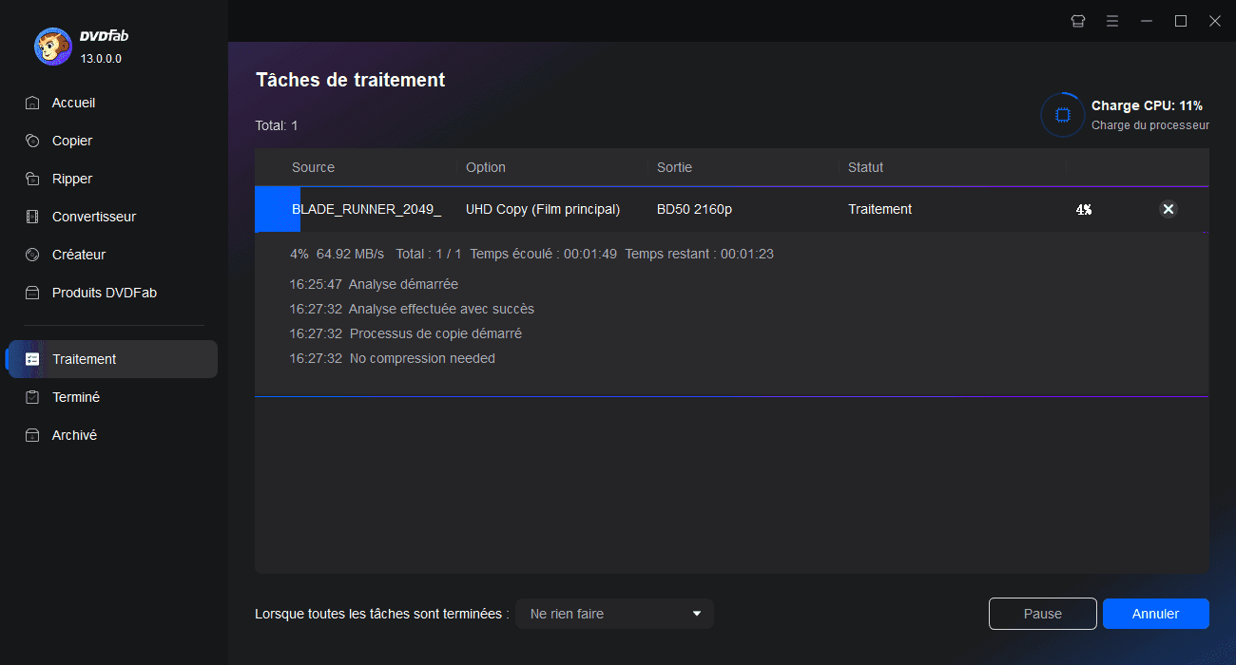Click the Pause button

click(x=1043, y=614)
